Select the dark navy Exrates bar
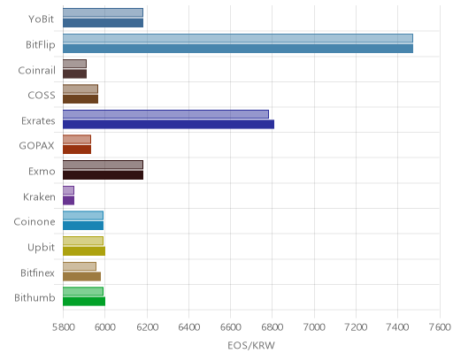Viewport: 453px width, 361px height. [168, 125]
